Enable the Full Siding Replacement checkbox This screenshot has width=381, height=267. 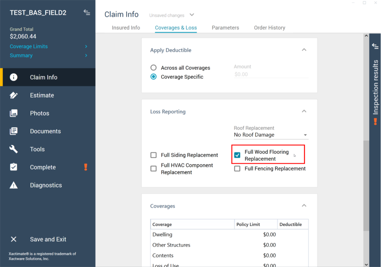153,155
